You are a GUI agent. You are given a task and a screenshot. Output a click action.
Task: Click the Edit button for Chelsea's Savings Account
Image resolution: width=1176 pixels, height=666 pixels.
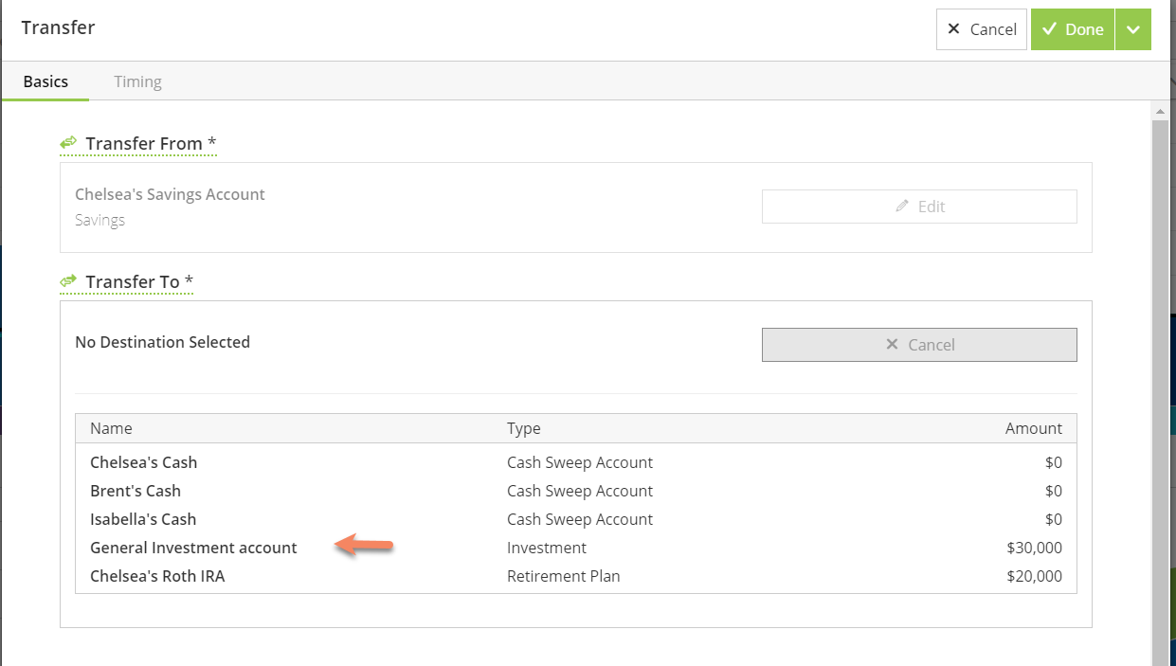pyautogui.click(x=919, y=206)
